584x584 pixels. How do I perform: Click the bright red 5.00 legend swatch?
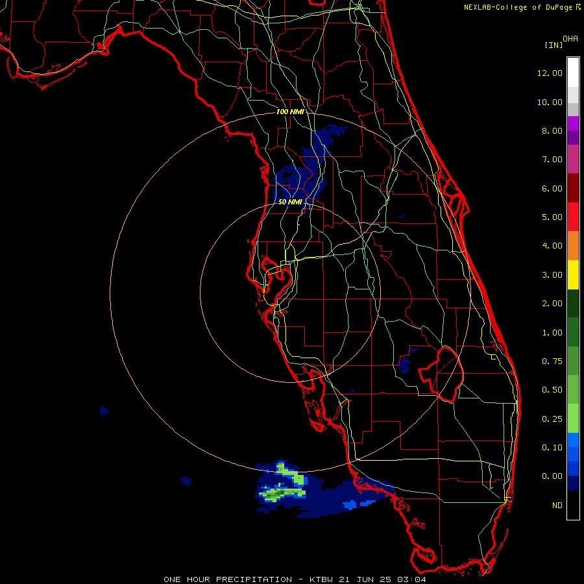click(x=573, y=217)
